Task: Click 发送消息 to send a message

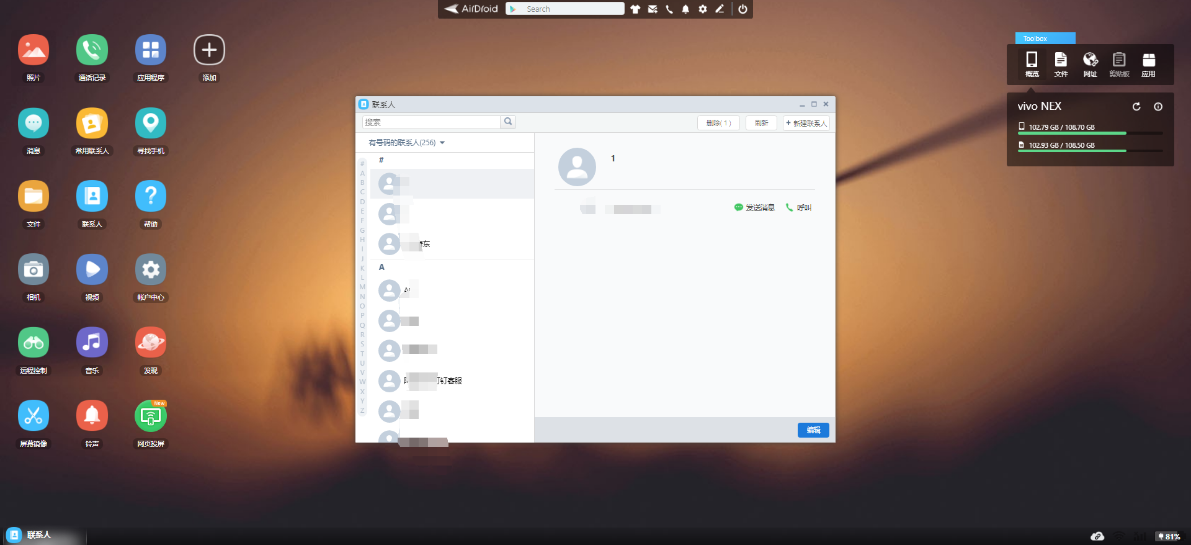Action: [x=754, y=208]
